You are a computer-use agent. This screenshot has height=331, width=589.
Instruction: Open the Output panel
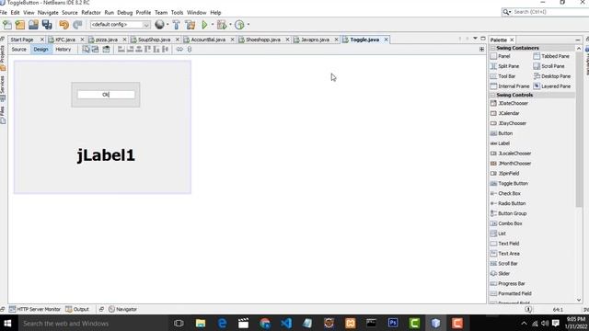pos(77,309)
